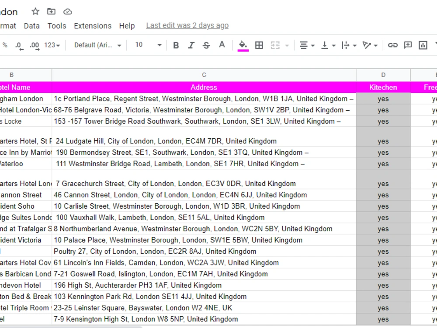
Task: Check the cloud save status icon
Action: point(68,12)
